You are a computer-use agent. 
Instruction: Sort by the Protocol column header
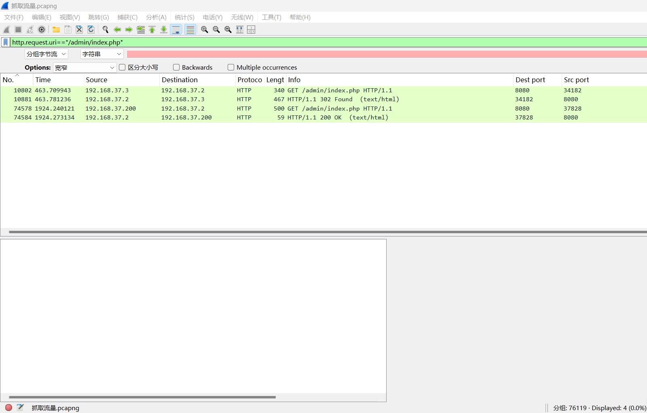coord(249,80)
